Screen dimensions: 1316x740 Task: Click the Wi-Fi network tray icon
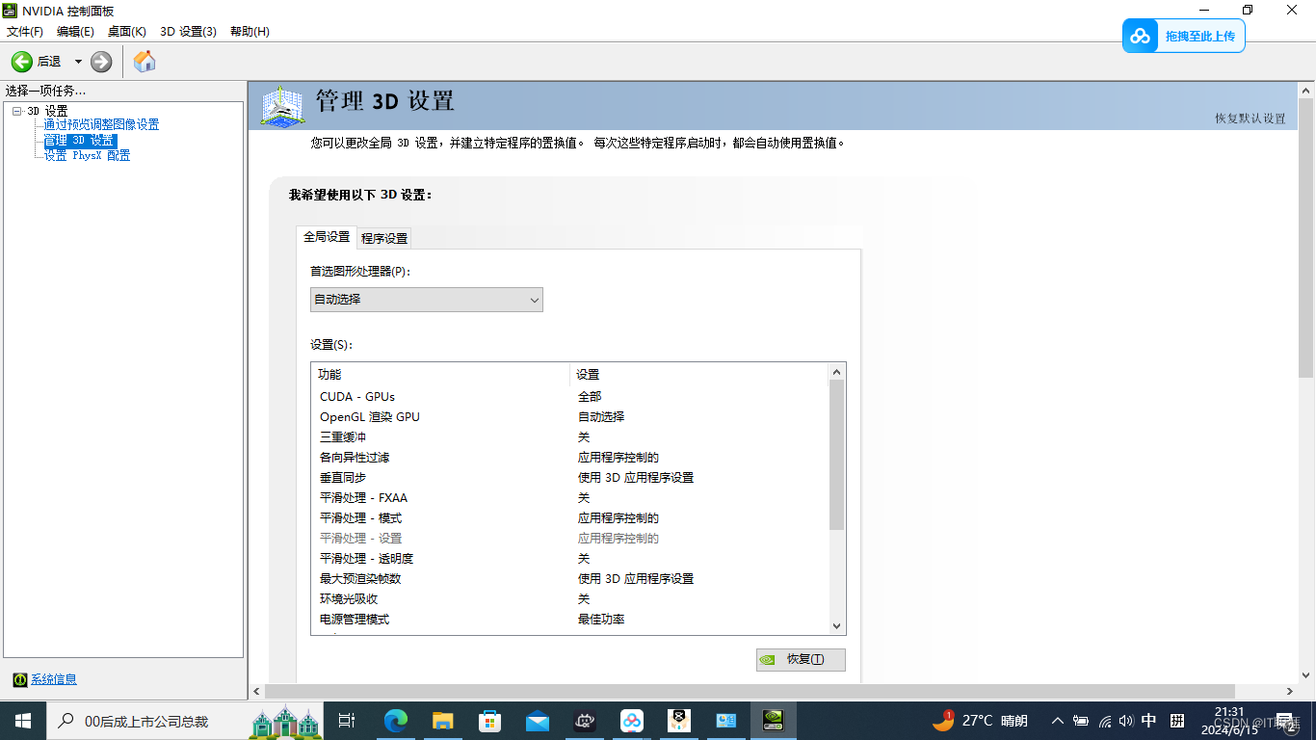(1105, 721)
